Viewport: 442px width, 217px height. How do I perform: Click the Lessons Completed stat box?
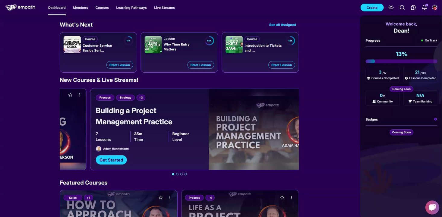[x=420, y=75]
